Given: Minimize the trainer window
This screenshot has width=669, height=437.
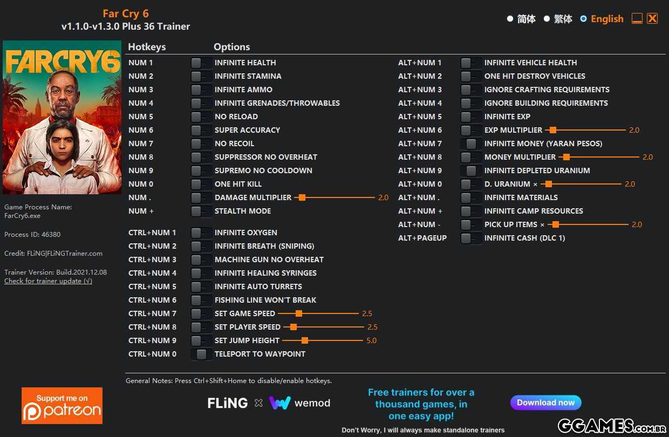Looking at the screenshot, I should point(637,19).
